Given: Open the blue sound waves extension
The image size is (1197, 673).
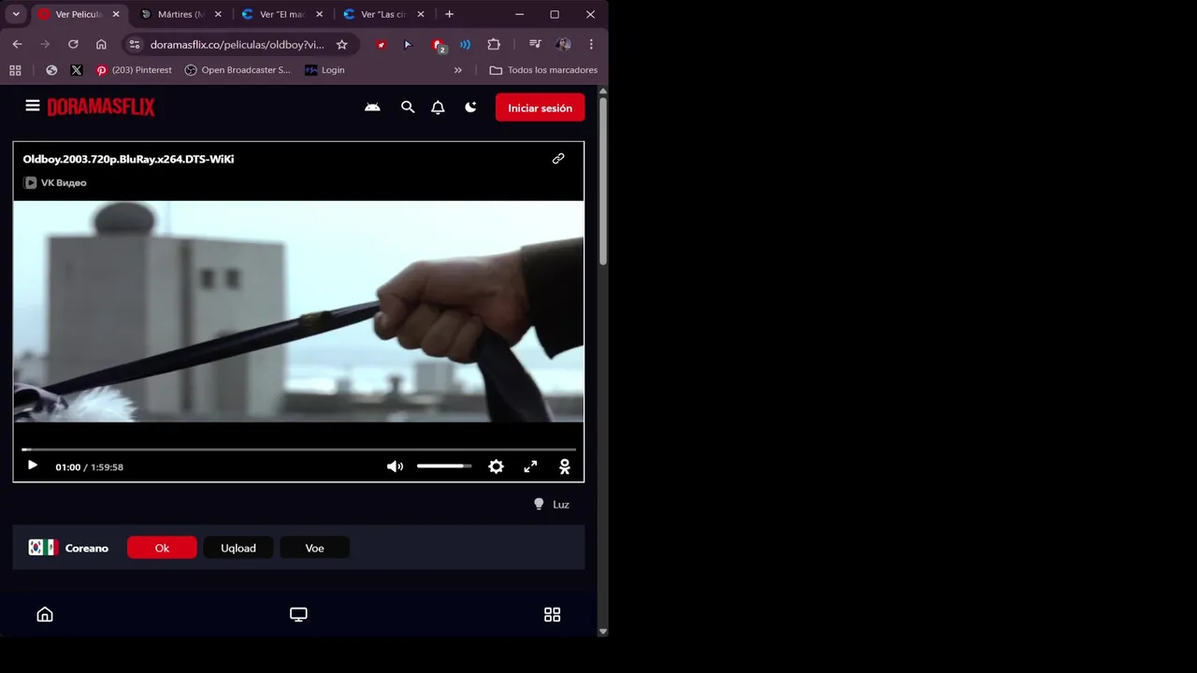Looking at the screenshot, I should [x=465, y=44].
